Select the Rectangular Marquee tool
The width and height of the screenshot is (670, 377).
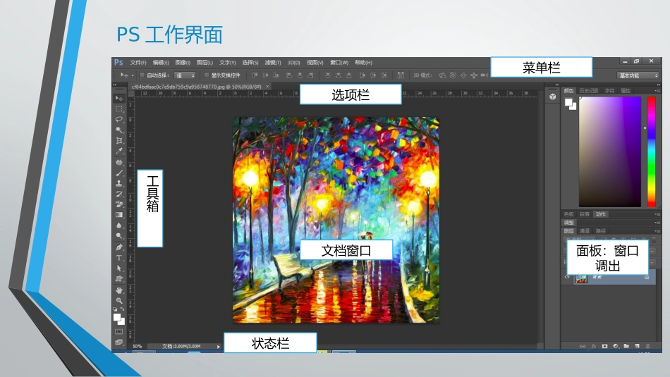[119, 109]
